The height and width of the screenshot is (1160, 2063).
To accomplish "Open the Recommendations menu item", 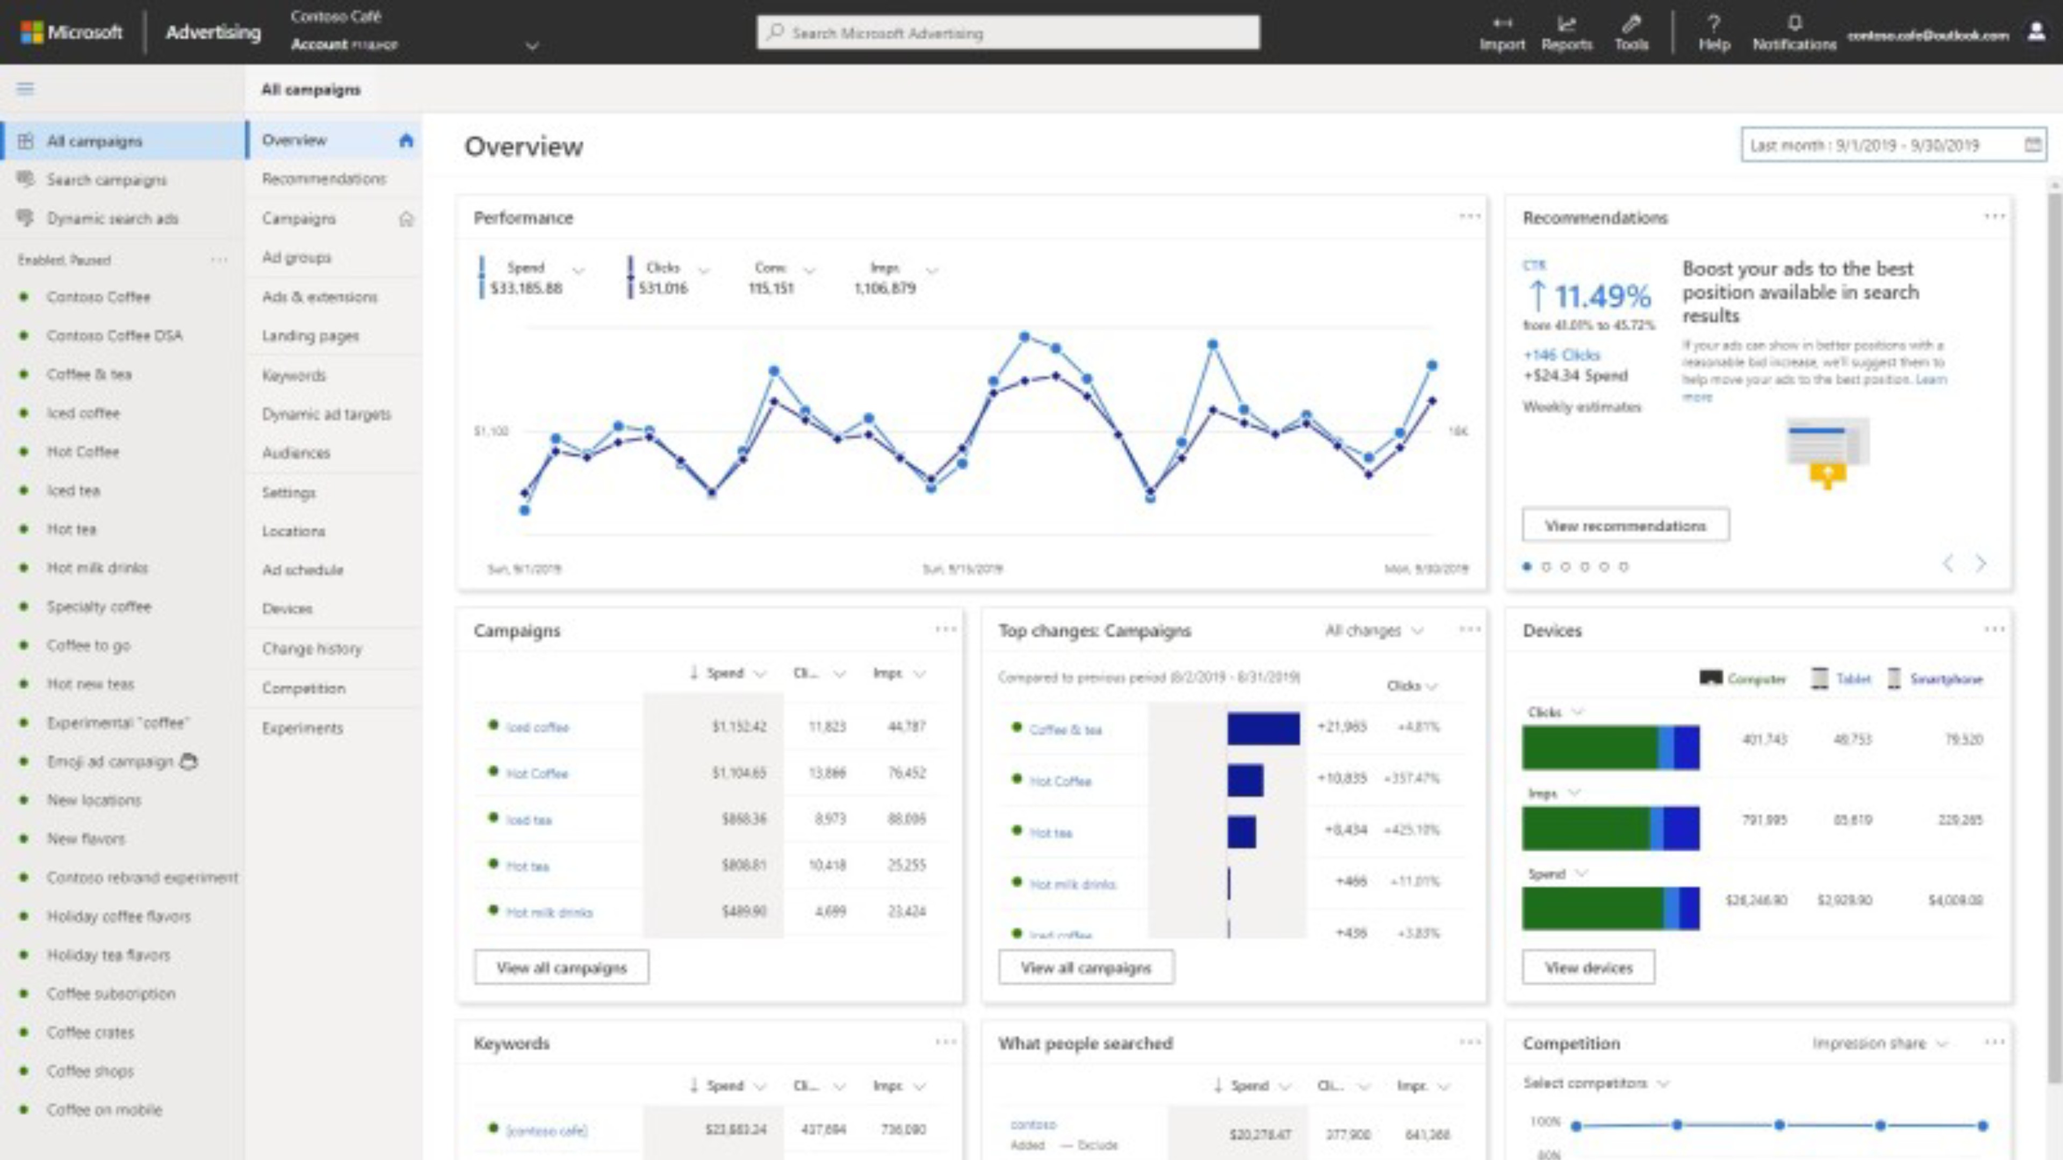I will click(x=323, y=178).
